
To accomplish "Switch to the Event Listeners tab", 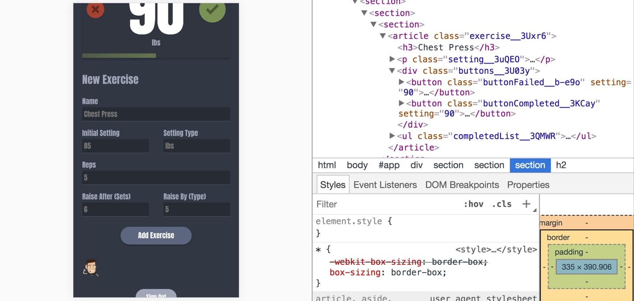I will point(385,184).
